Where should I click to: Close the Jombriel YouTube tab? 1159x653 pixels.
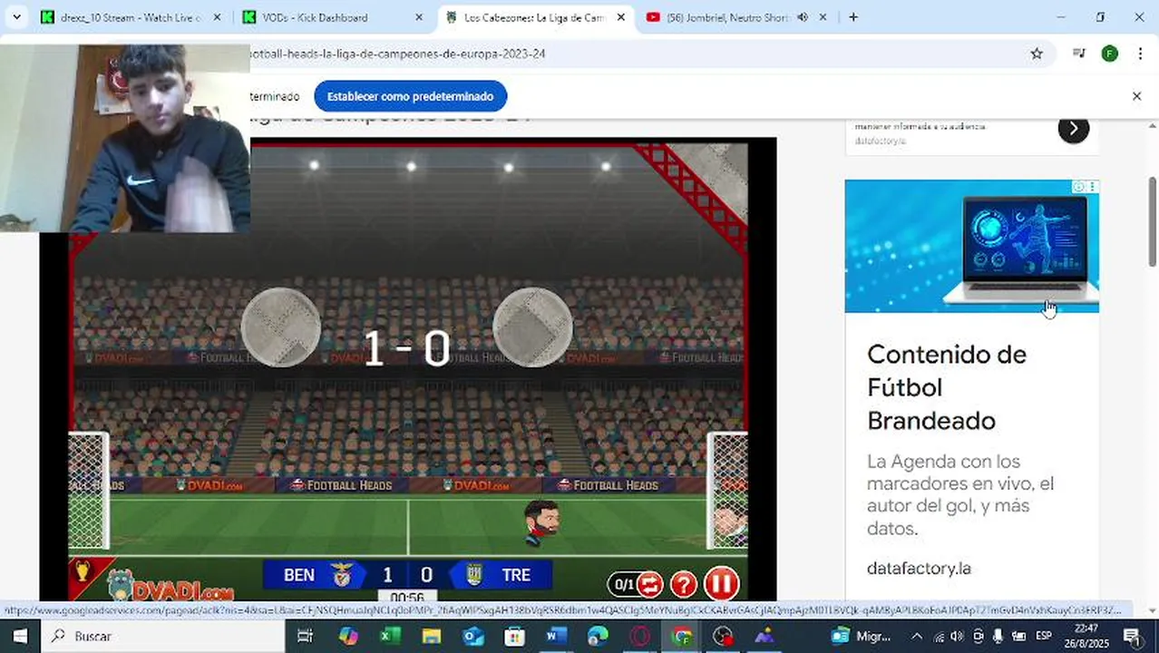pyautogui.click(x=823, y=17)
